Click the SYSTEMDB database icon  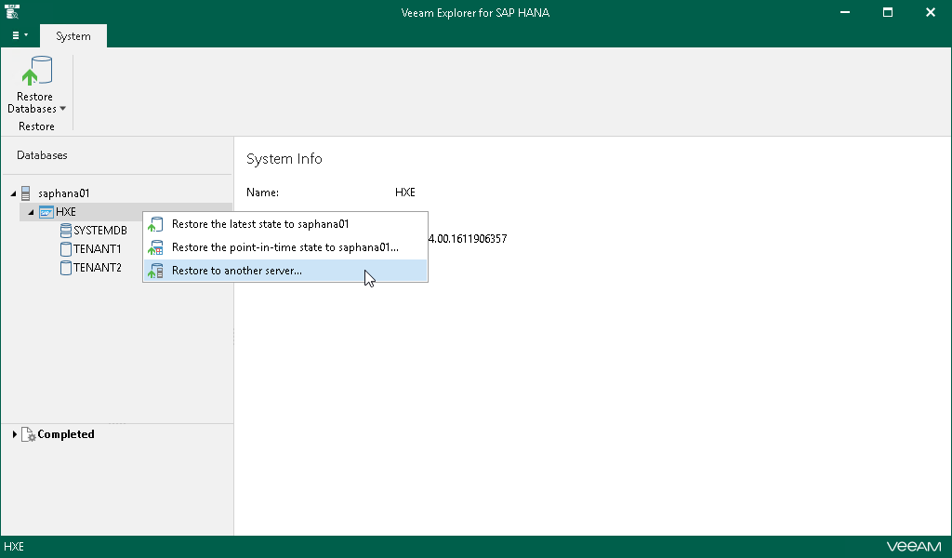(x=65, y=231)
